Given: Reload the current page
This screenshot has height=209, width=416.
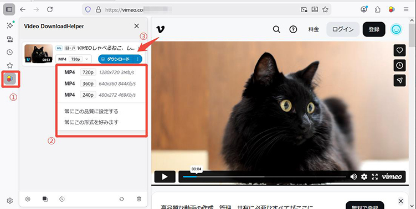Looking at the screenshot, I should (x=50, y=9).
